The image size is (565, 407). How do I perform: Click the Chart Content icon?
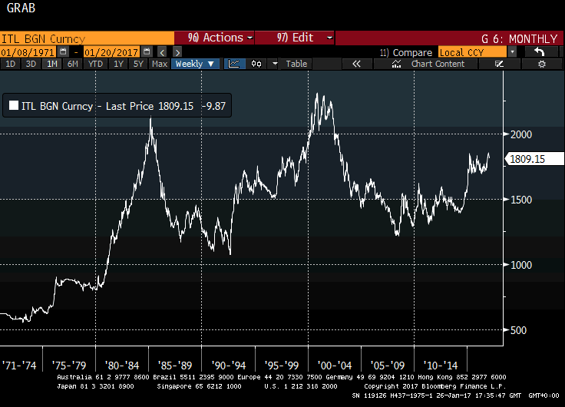tap(396, 64)
